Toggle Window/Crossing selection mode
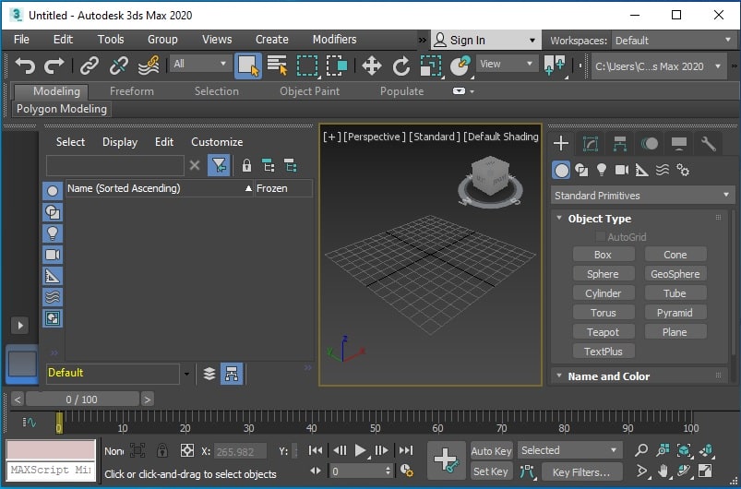The height and width of the screenshot is (489, 741). pyautogui.click(x=337, y=66)
